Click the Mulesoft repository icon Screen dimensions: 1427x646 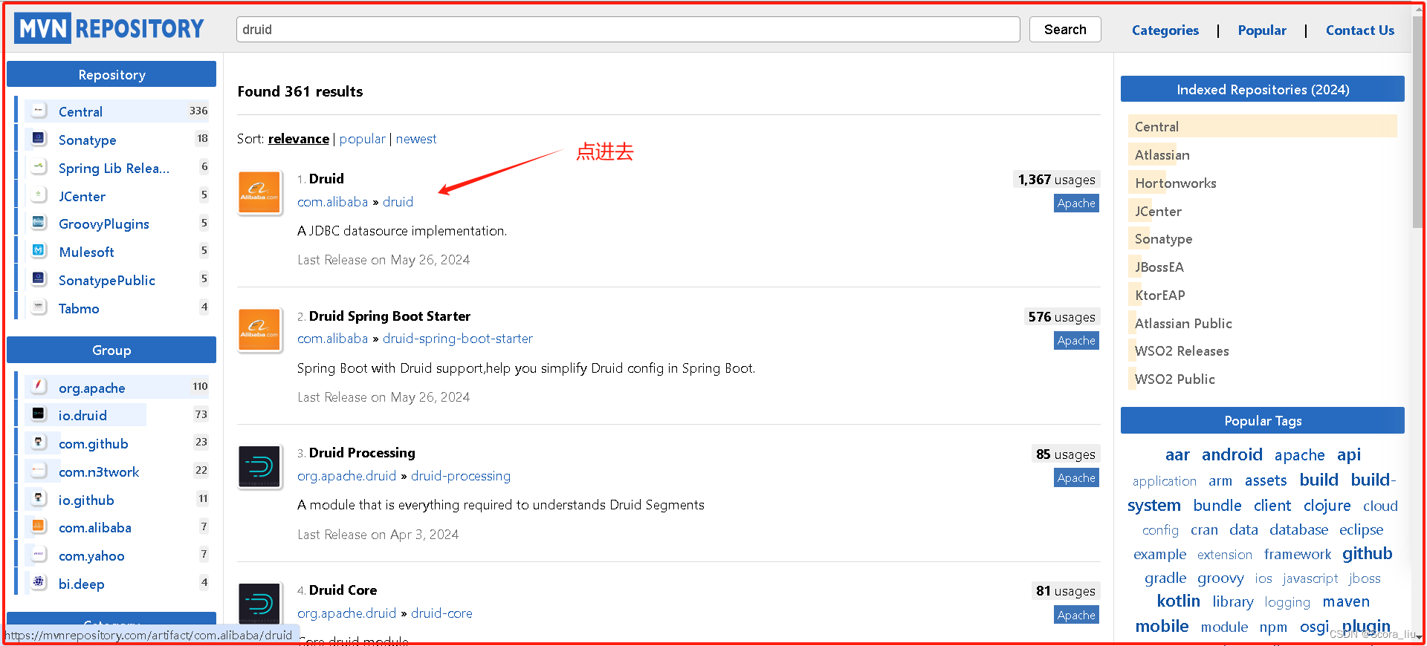point(39,251)
